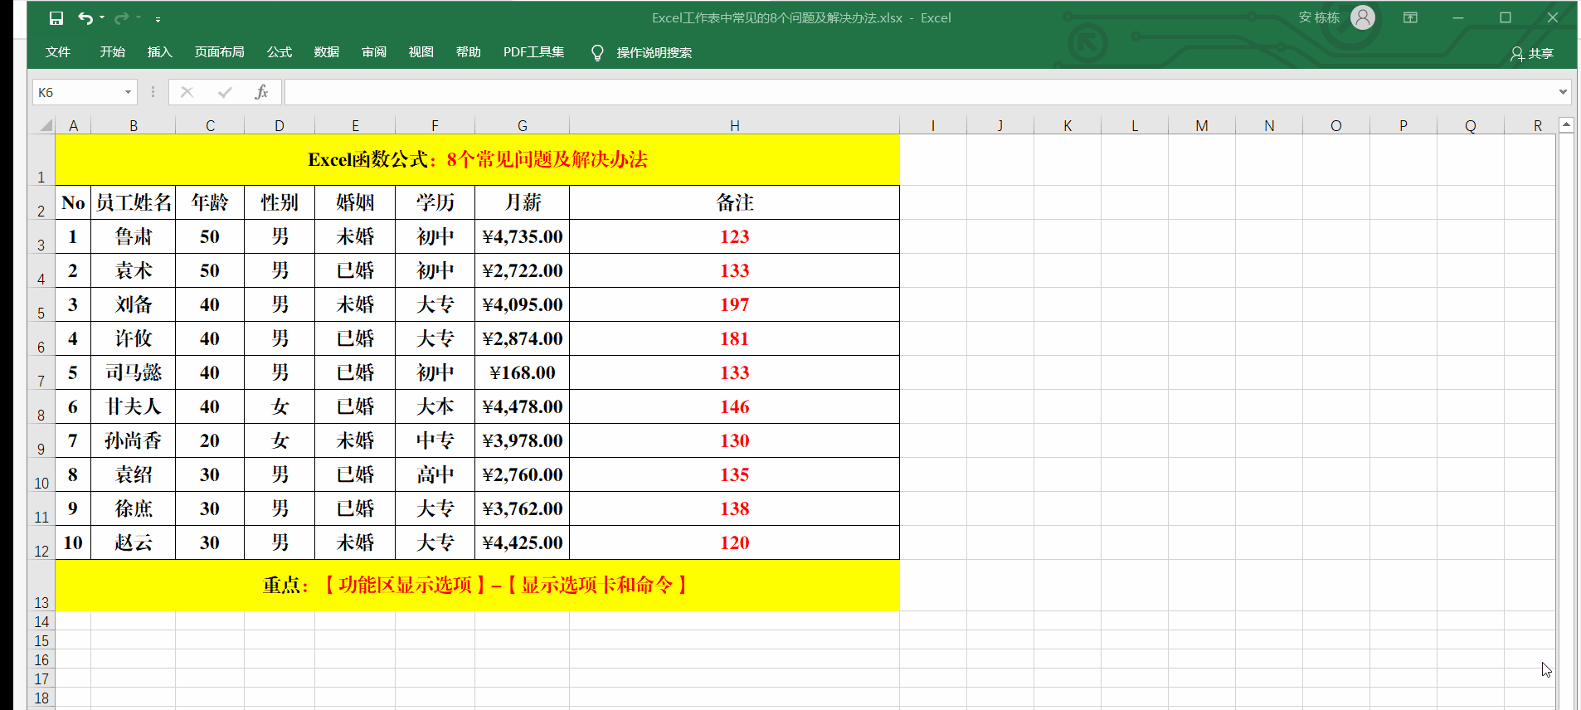
Task: Click the user account avatar icon
Action: coord(1363,17)
